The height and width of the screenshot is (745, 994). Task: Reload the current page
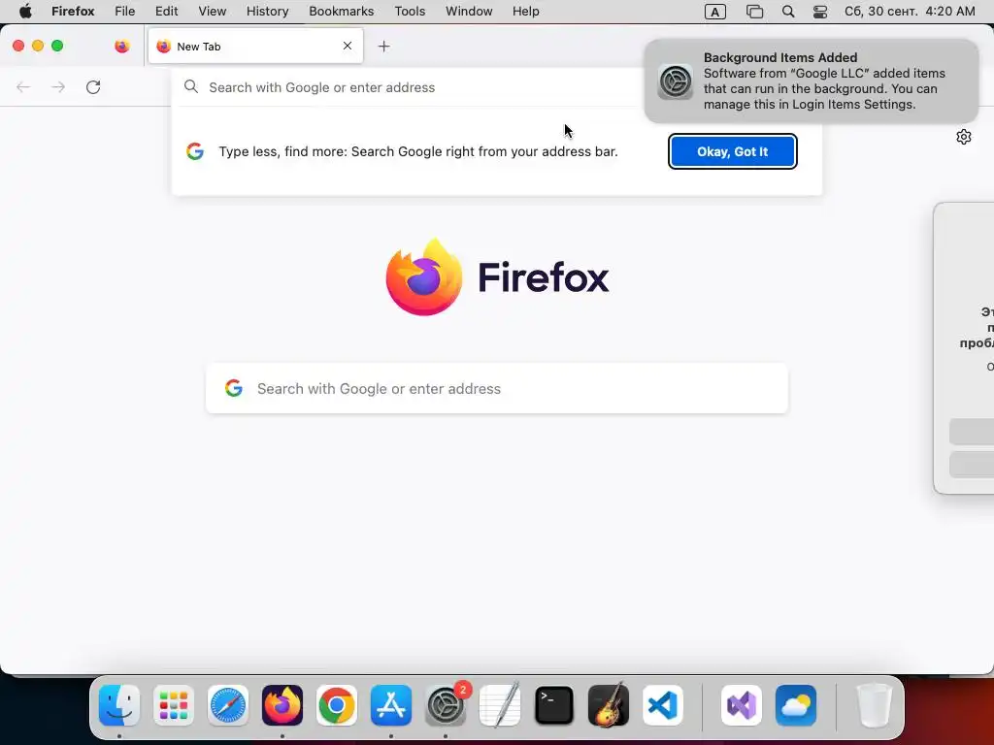(x=93, y=86)
